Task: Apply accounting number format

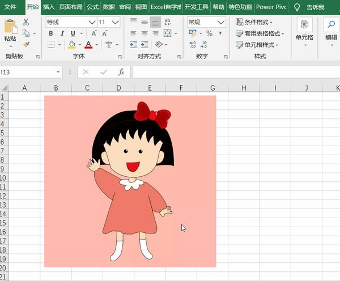Action: 192,33
